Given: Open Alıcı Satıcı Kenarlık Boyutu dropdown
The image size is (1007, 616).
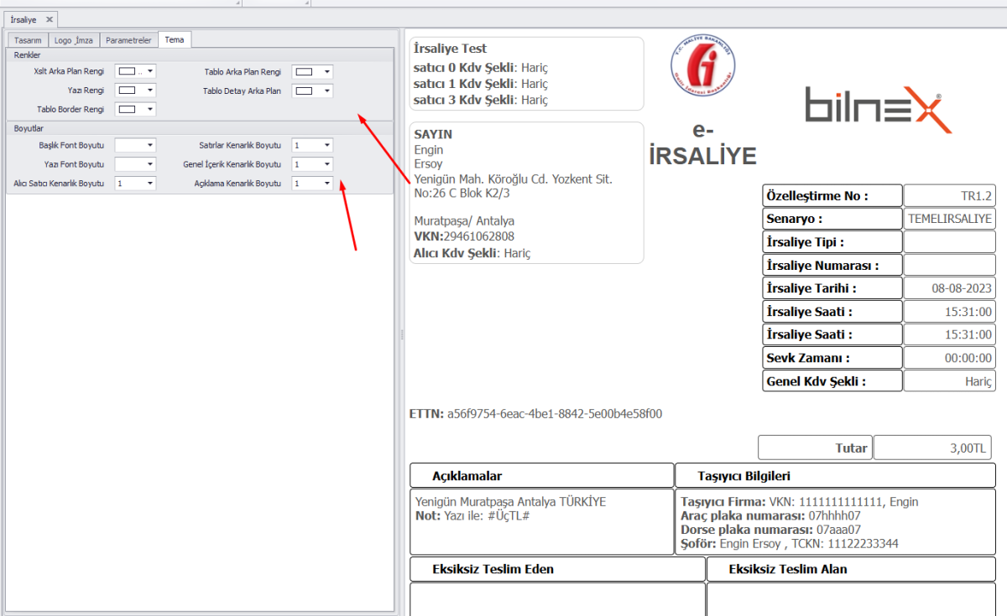Looking at the screenshot, I should click(150, 183).
